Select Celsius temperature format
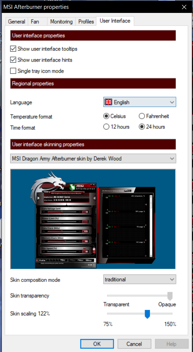 pos(106,116)
